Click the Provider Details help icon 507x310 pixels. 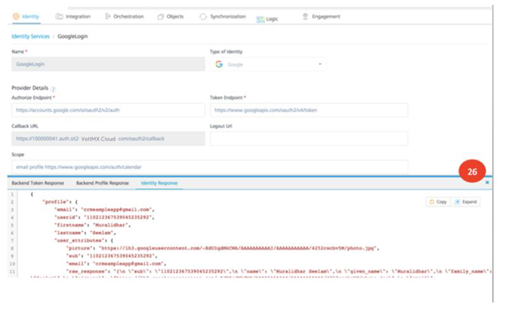(53, 89)
